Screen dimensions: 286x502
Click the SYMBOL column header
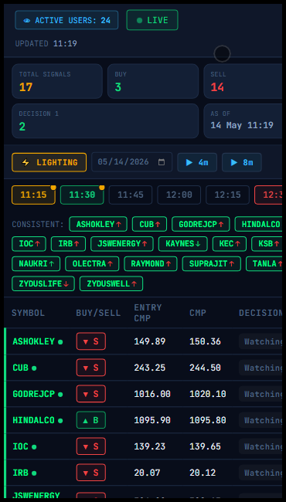[28, 313]
